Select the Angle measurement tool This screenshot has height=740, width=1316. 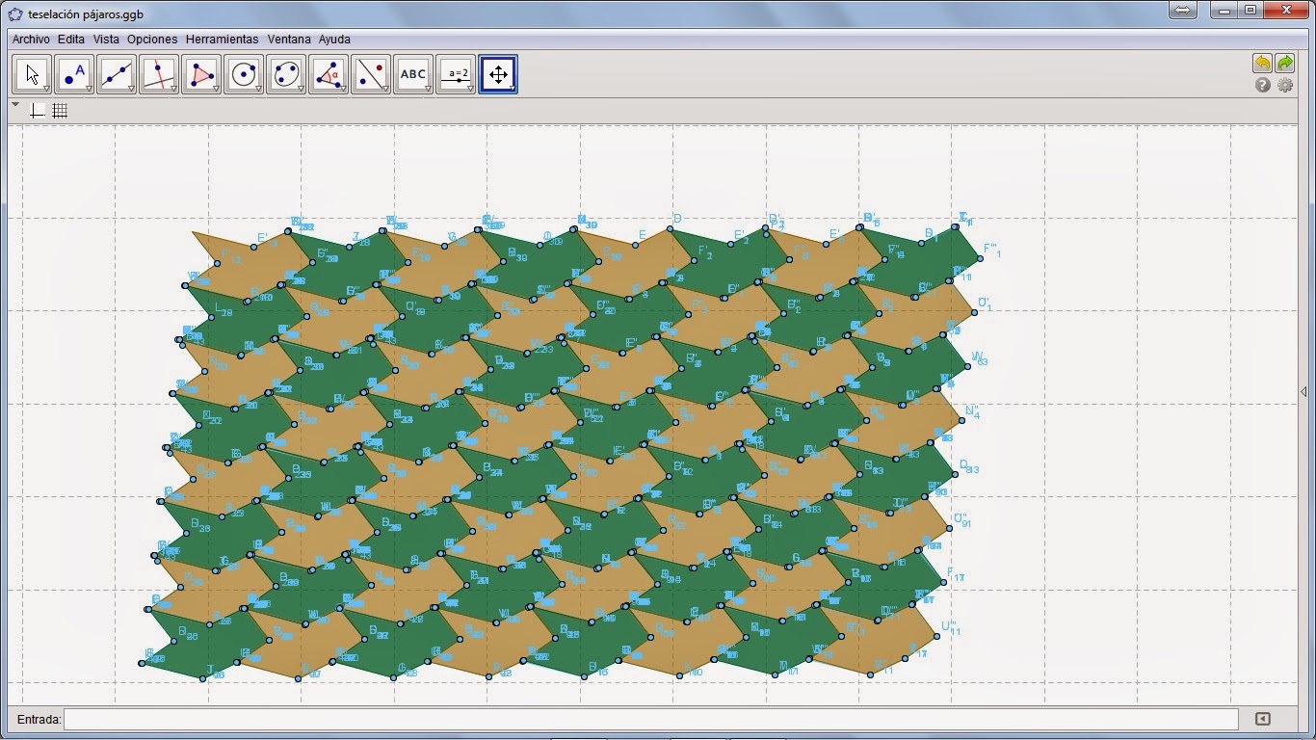tap(329, 74)
